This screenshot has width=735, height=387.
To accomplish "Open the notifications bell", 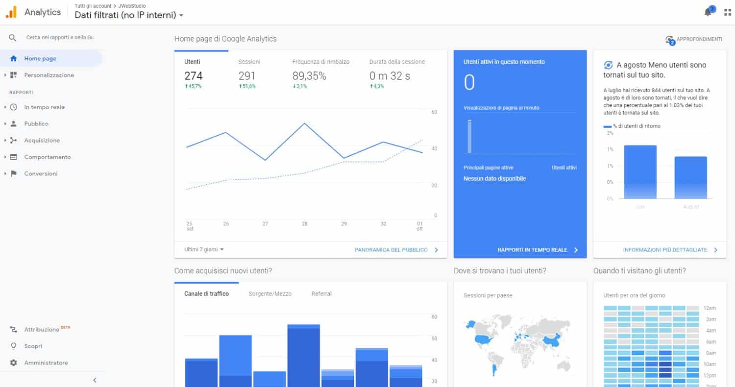I will (708, 13).
